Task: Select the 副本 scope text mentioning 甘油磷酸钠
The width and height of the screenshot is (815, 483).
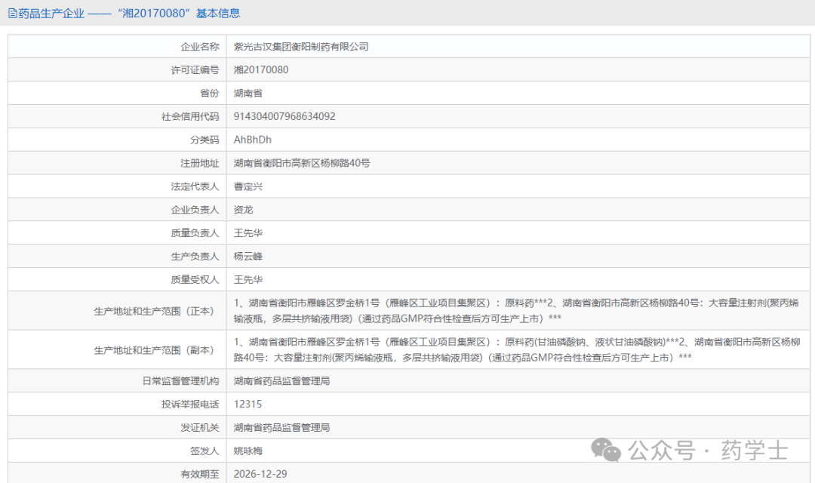Action: click(517, 349)
